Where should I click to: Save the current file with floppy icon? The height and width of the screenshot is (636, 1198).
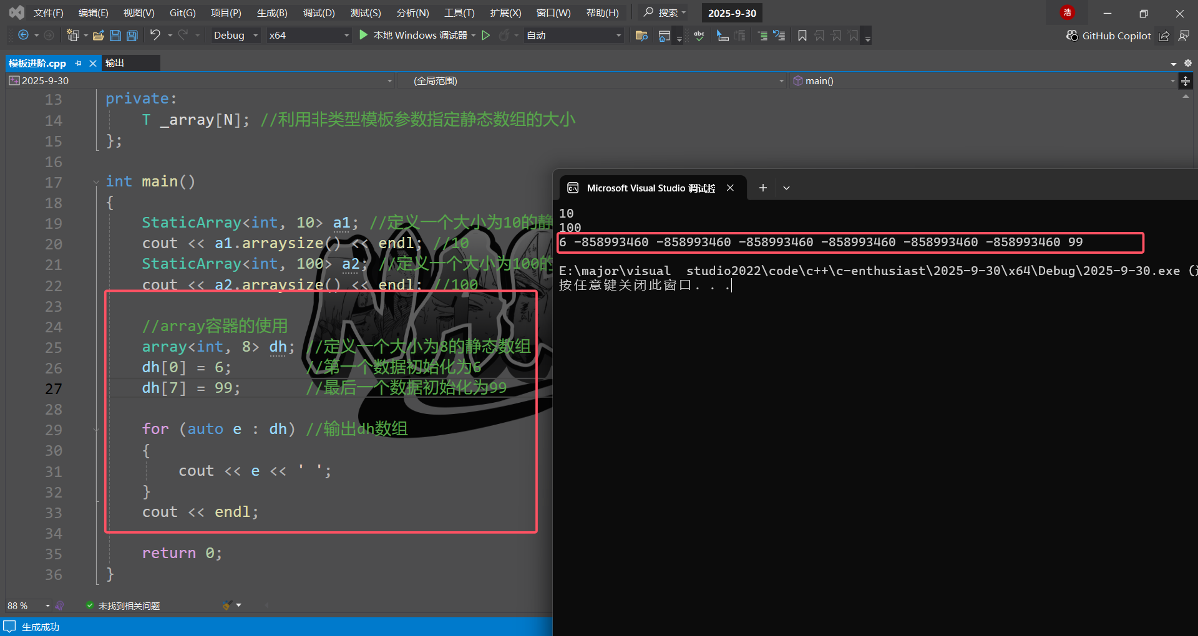(115, 36)
